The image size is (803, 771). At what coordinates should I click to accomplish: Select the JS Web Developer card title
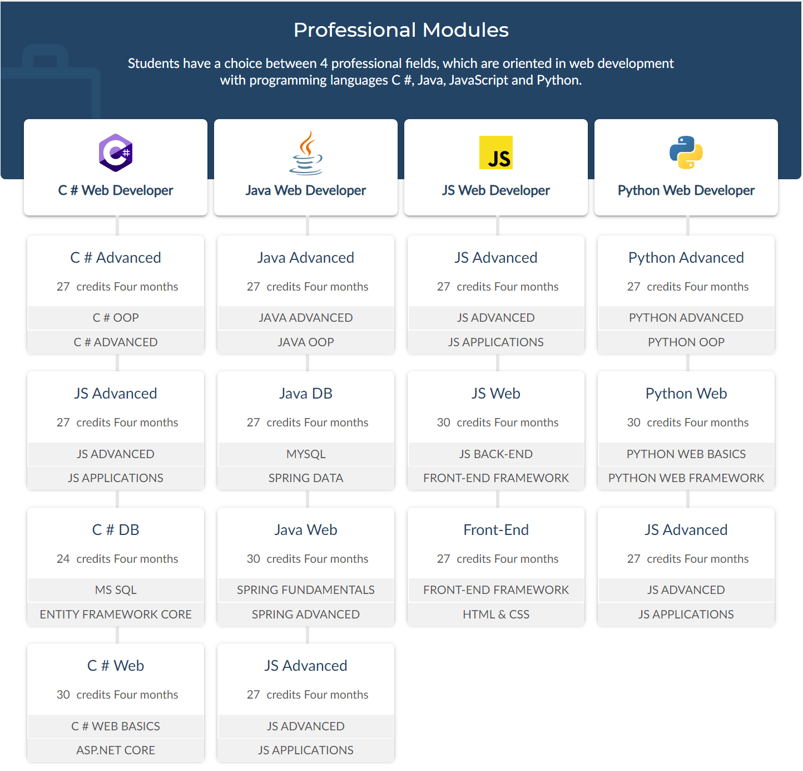coord(496,190)
